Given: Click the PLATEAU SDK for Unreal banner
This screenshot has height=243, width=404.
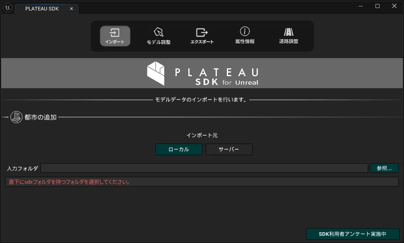Looking at the screenshot, I should pos(202,73).
